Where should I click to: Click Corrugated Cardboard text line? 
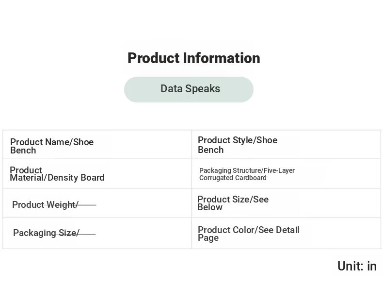233,178
